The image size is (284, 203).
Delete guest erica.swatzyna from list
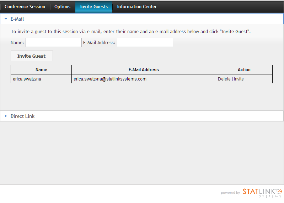(x=224, y=79)
